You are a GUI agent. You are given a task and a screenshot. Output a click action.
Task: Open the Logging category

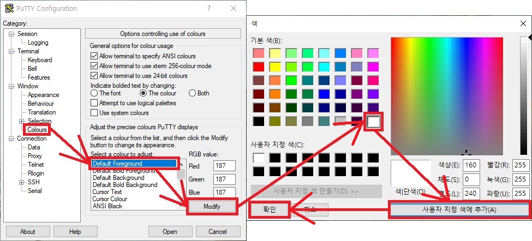click(38, 43)
